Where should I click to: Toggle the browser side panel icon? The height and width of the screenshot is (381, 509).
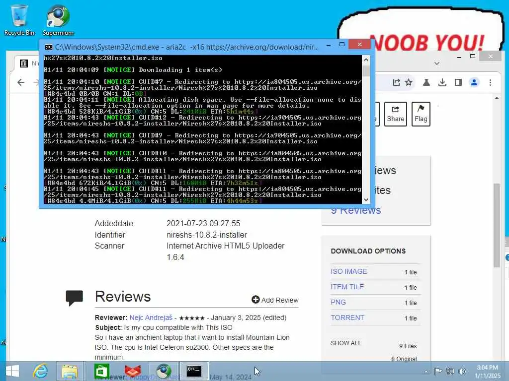pyautogui.click(x=458, y=83)
